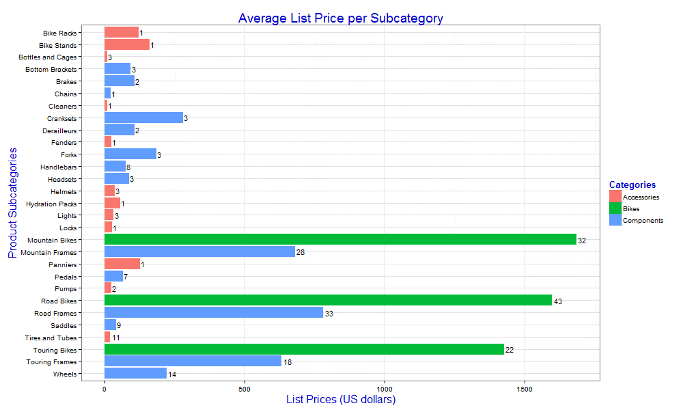The width and height of the screenshot is (683, 410).
Task: Click the 'Categories' legend heading
Action: [x=632, y=184]
